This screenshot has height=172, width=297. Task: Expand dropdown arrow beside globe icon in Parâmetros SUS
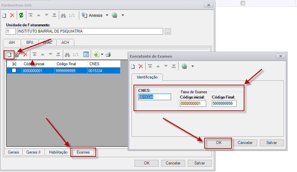click(123, 15)
